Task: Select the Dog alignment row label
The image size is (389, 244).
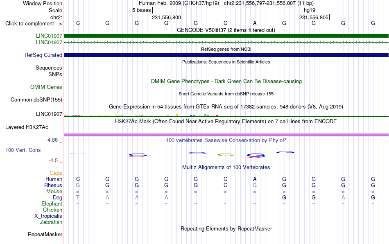Action: [x=57, y=198]
